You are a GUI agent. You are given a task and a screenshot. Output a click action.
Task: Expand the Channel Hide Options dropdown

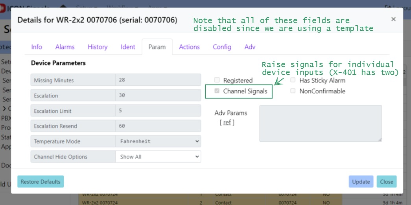click(158, 157)
